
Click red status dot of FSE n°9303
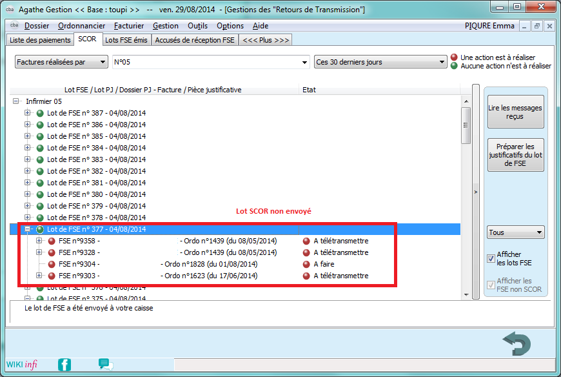click(52, 276)
